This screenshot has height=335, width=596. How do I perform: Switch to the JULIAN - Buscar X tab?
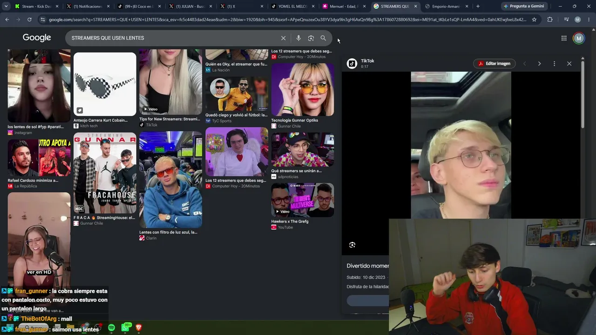pos(190,7)
